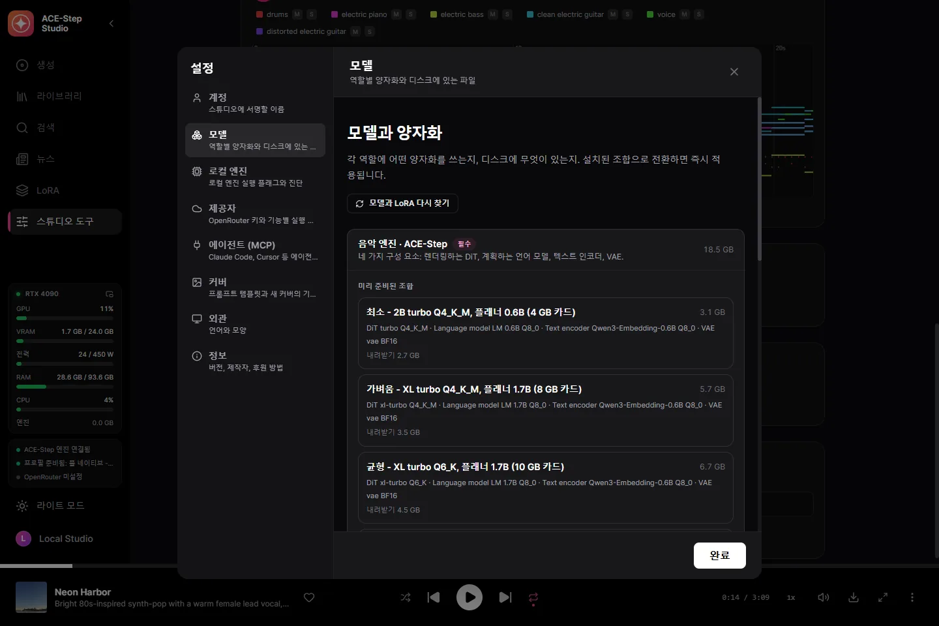Image resolution: width=939 pixels, height=626 pixels.
Task: Solo the electric bass stem (S)
Action: point(507,14)
